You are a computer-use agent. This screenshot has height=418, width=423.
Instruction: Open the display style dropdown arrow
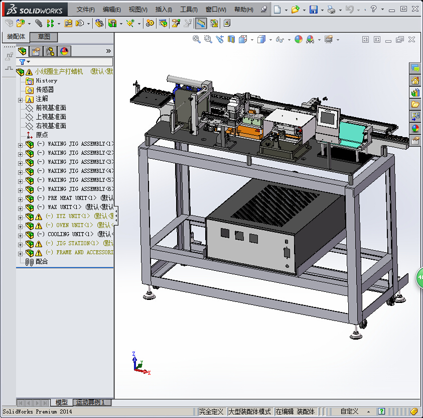coord(270,40)
